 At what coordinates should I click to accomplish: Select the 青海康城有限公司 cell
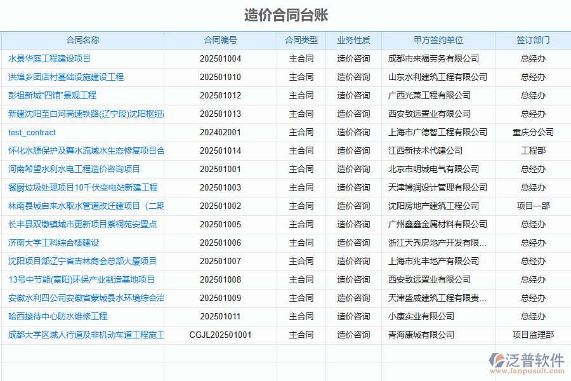point(421,335)
